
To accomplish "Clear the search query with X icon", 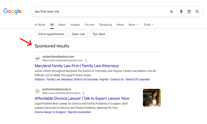I will (x=171, y=12).
